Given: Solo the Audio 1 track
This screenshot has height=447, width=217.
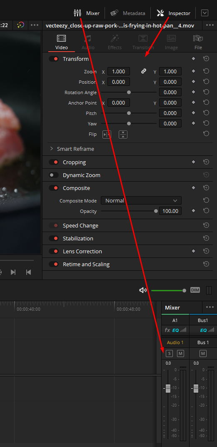Looking at the screenshot, I should point(169,354).
